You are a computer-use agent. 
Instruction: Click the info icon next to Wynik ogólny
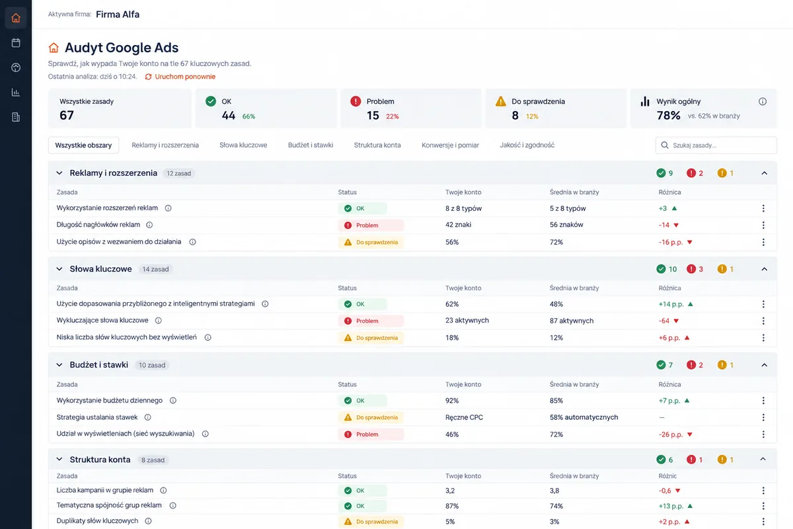tap(763, 102)
